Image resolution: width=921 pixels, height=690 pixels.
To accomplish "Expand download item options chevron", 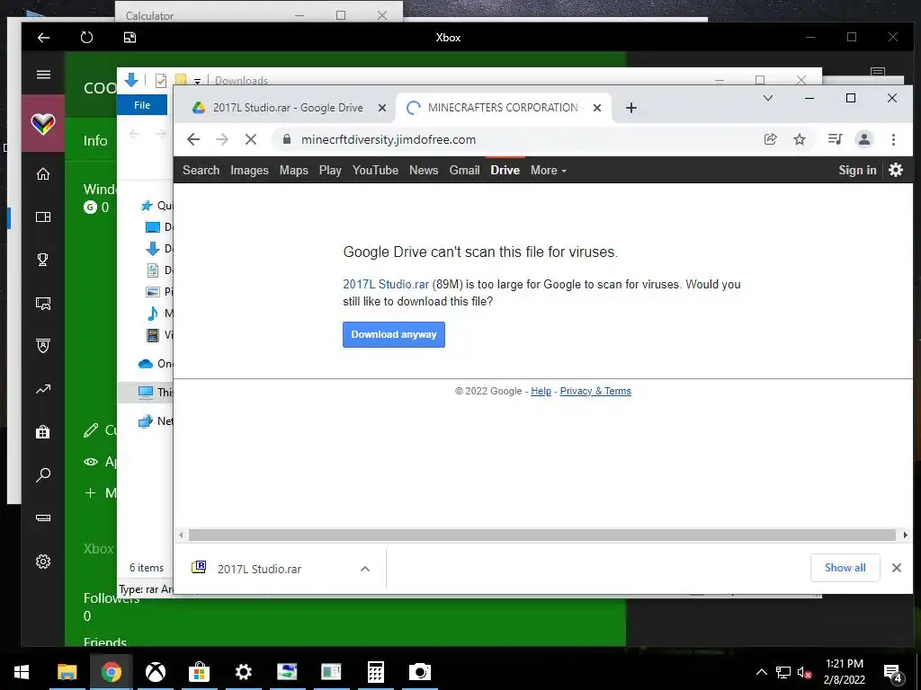I will 365,569.
